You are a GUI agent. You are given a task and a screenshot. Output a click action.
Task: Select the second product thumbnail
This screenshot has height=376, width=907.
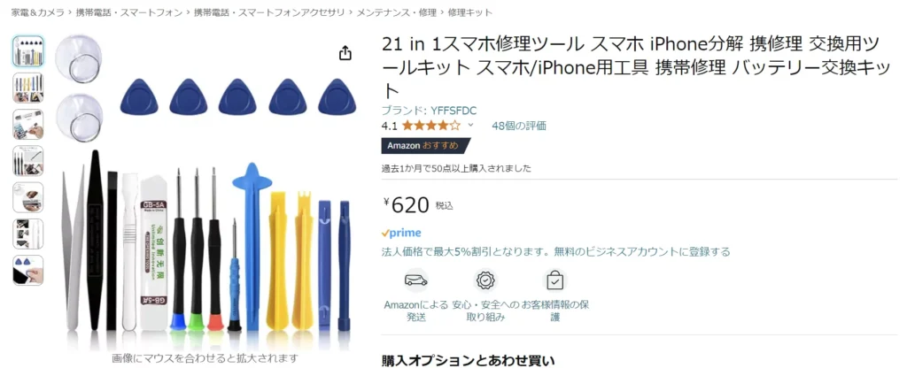[27, 88]
